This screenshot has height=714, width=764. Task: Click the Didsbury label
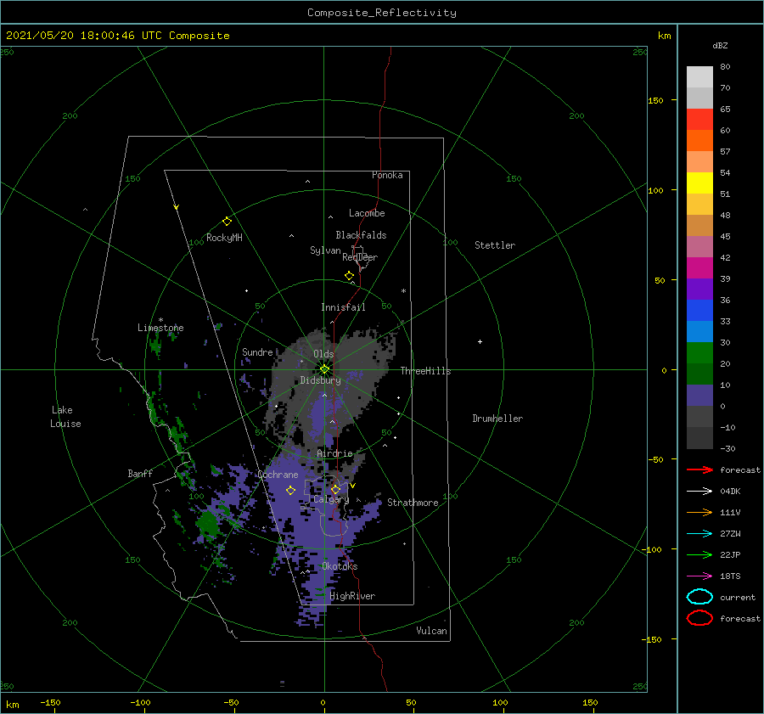pos(321,380)
